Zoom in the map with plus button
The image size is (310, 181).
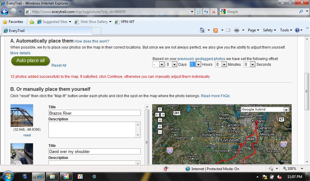point(160,127)
